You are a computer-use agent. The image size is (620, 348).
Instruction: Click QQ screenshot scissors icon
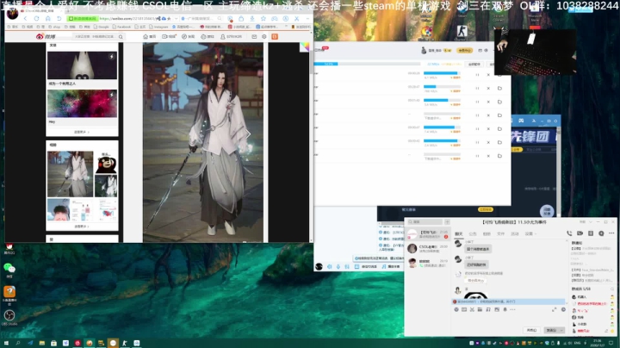(472, 309)
